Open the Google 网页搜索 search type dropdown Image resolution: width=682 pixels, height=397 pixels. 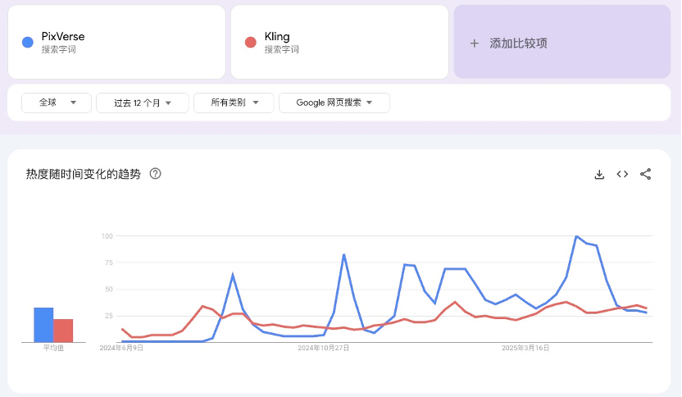(334, 103)
